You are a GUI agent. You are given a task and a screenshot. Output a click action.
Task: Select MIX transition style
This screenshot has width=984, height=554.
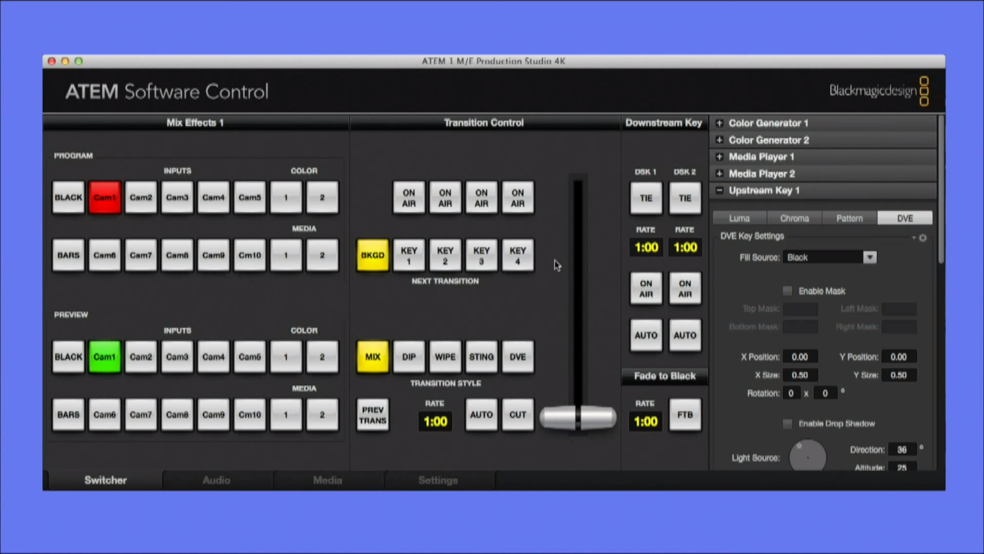[373, 357]
